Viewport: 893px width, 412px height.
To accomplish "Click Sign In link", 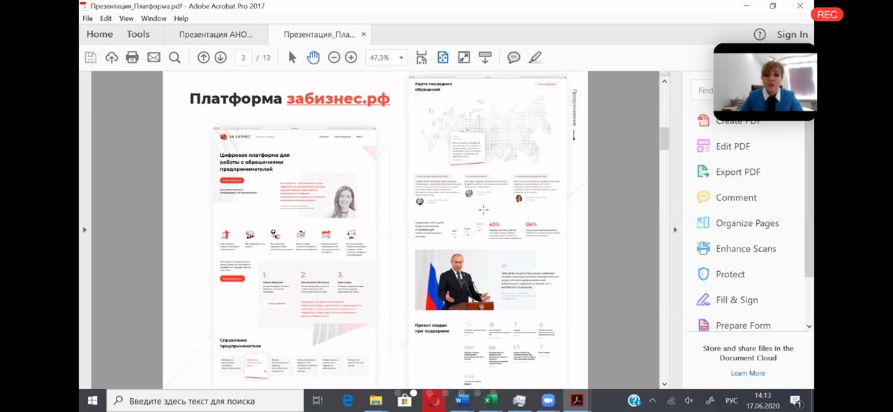I will point(793,34).
